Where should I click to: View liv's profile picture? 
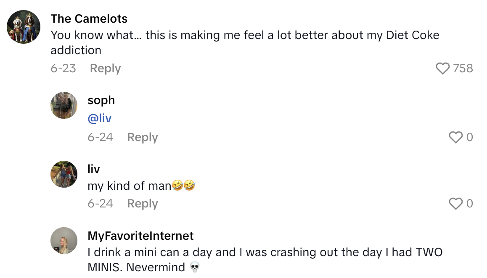pyautogui.click(x=64, y=174)
